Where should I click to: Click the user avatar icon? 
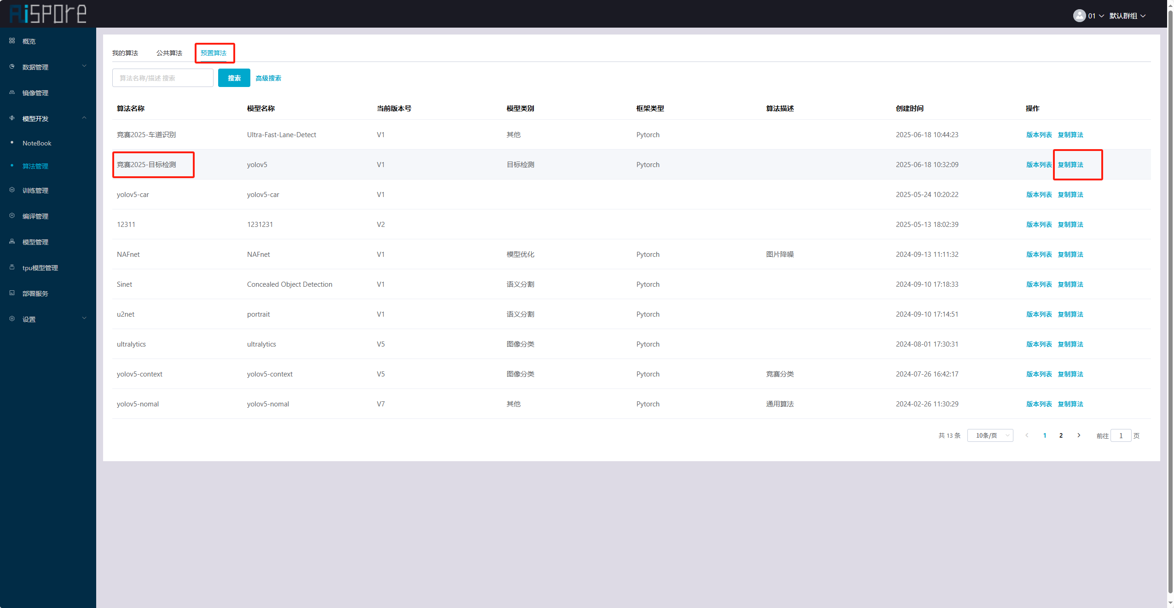(x=1079, y=16)
